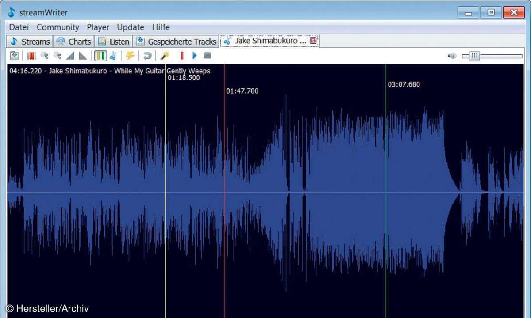Click the gray stop button
531x318 pixels.
pyautogui.click(x=207, y=56)
